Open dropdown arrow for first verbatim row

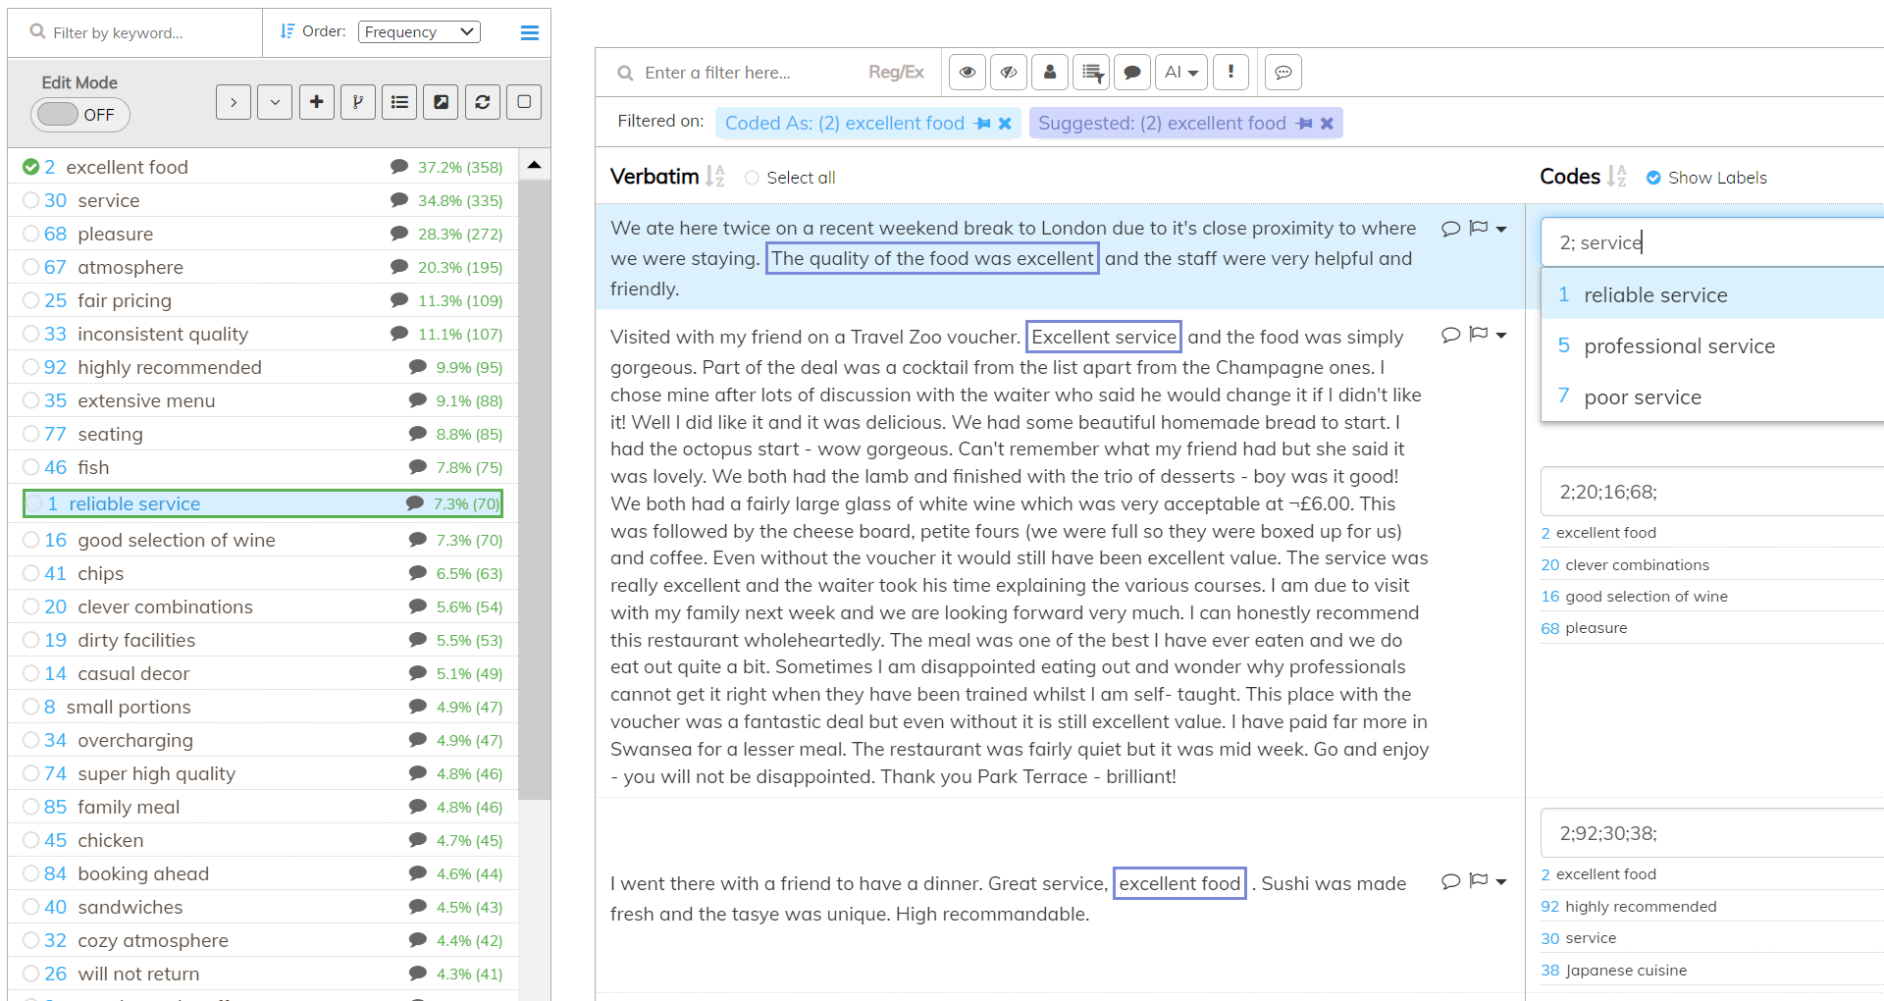1501,229
